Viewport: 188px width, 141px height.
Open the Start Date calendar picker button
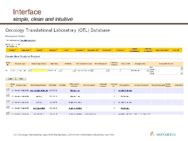[60, 70]
